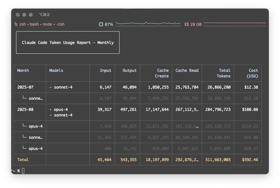Click the dimmed output value 306,025
This screenshot has width=280, height=188.
(x=128, y=126)
